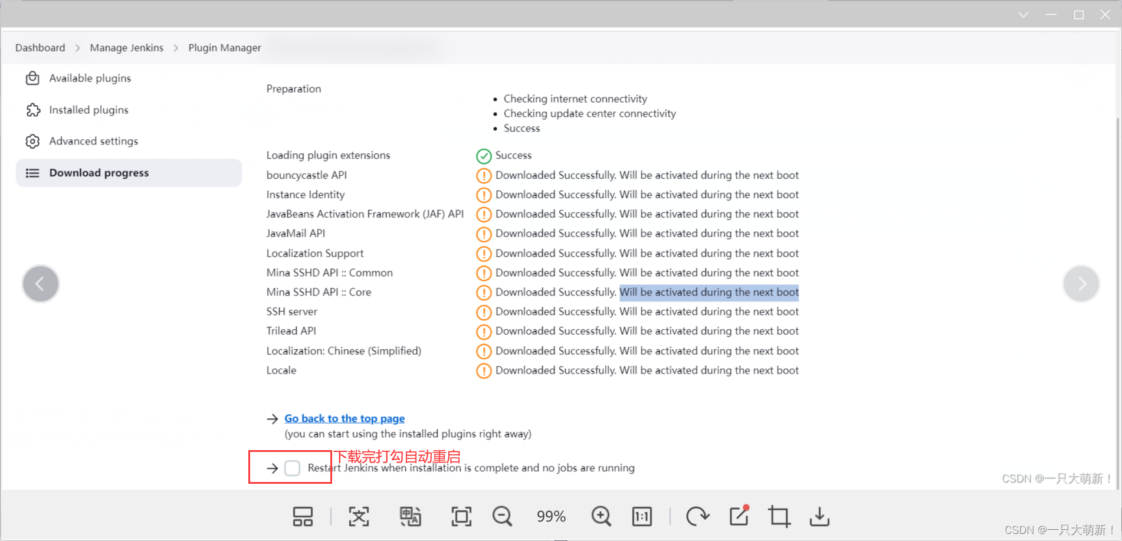
Task: Go to Dashboard breadcrumb
Action: coord(40,48)
